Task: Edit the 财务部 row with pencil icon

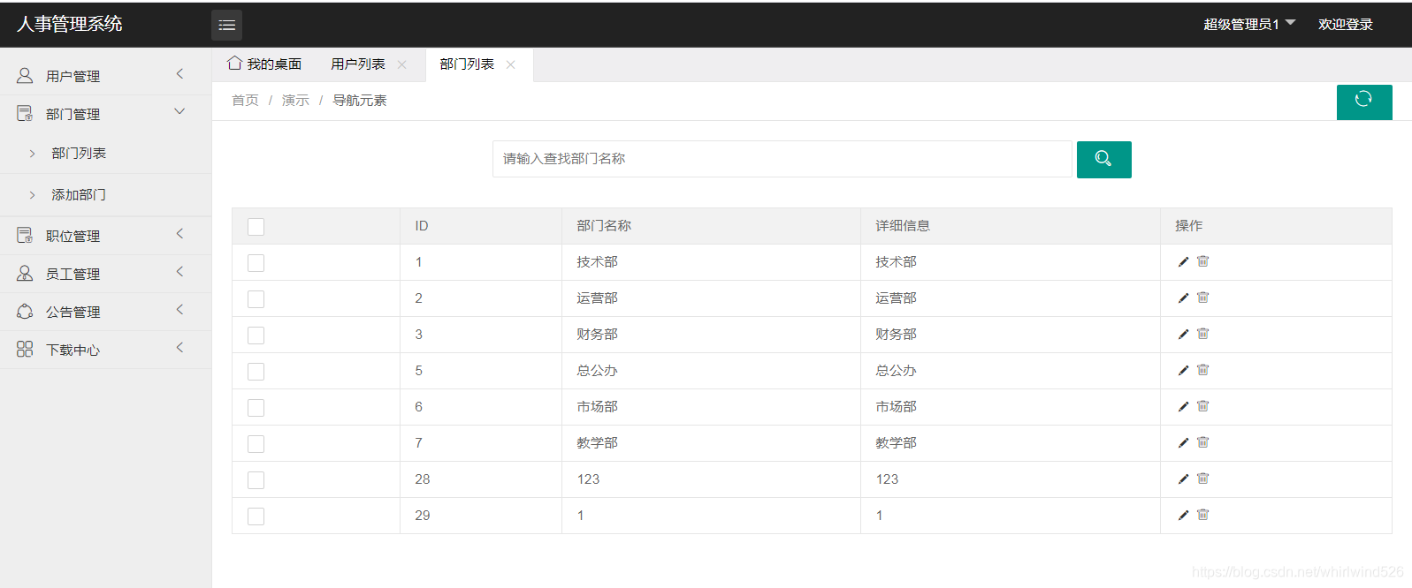Action: (x=1183, y=335)
